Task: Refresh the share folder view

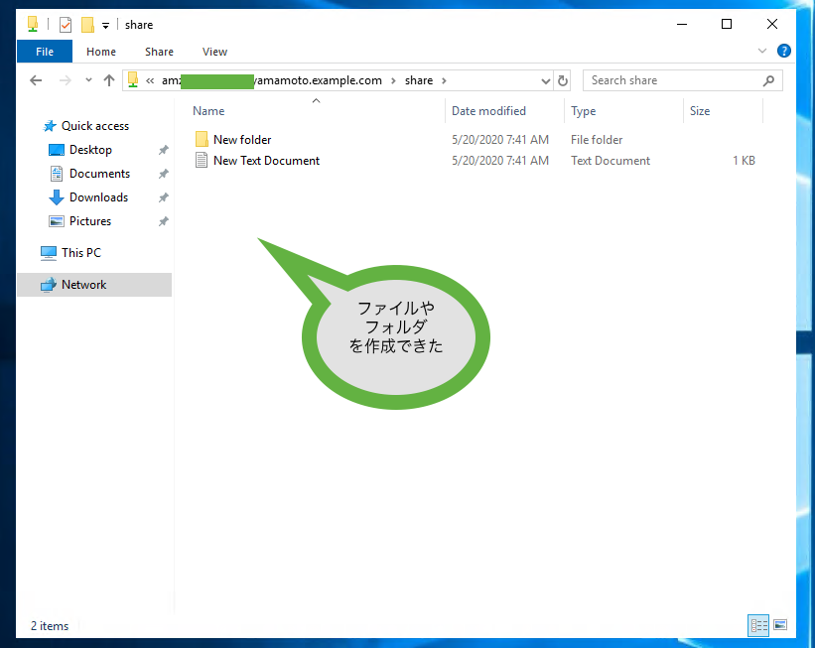Action: (x=563, y=81)
